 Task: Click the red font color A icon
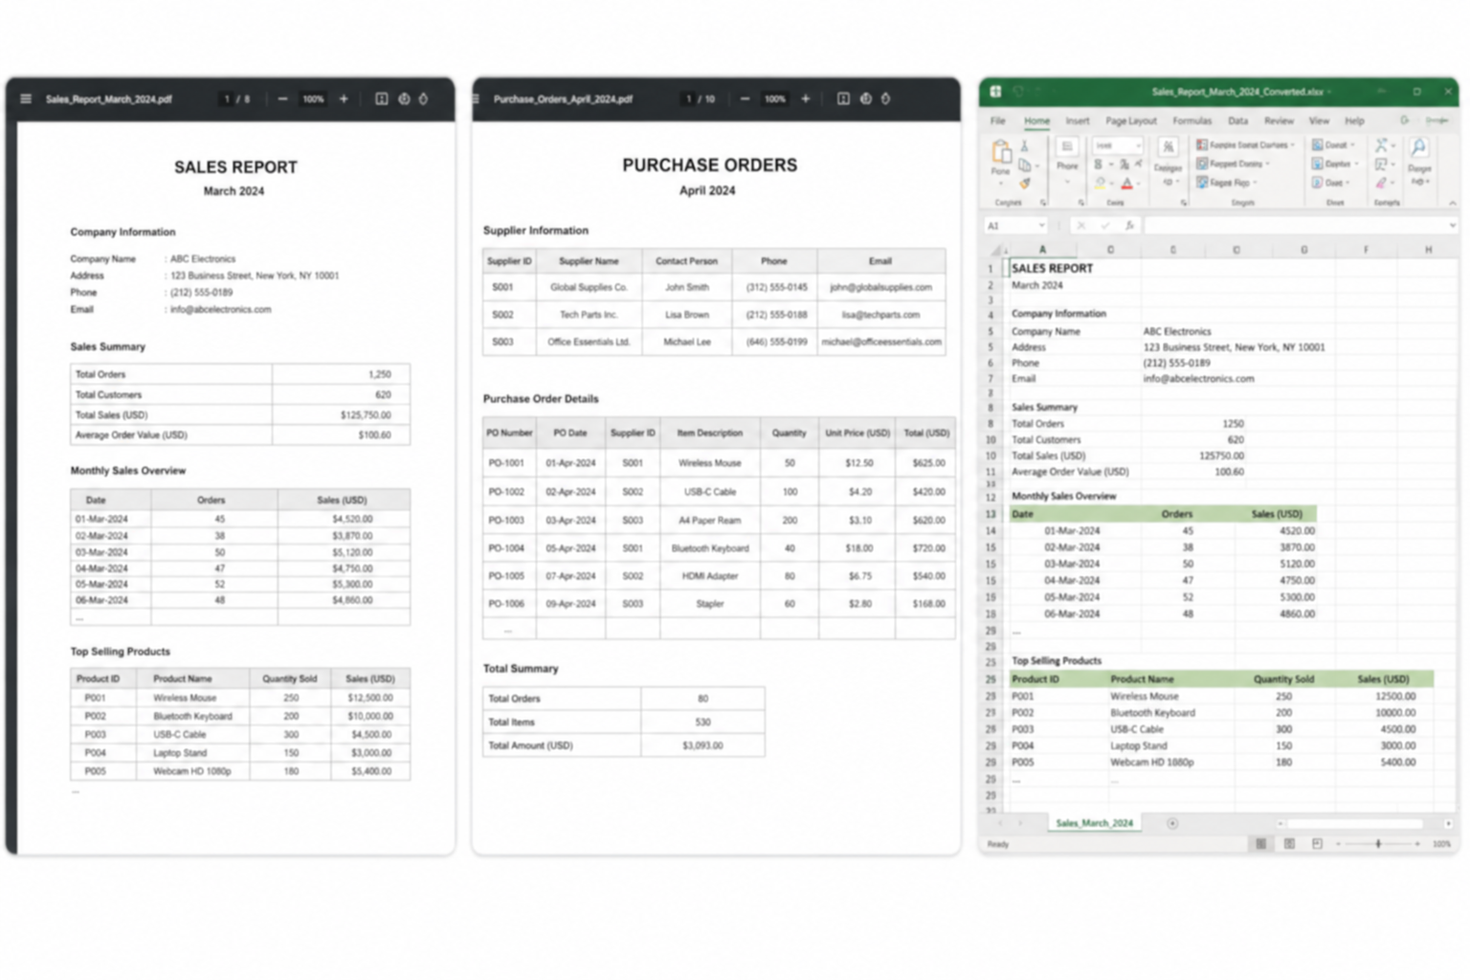(1126, 183)
